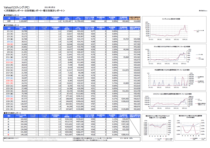Click the ■曜日別集計レポート section heading

(12, 113)
